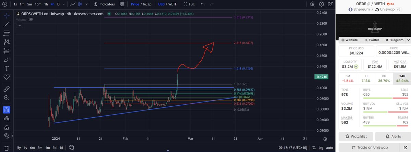Select the text annotation tool
Image resolution: width=411 pixels, height=152 pixels.
pos(7,68)
